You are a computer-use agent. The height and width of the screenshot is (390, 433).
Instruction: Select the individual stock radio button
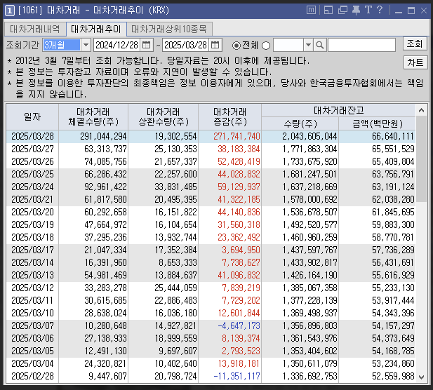[x=266, y=46]
